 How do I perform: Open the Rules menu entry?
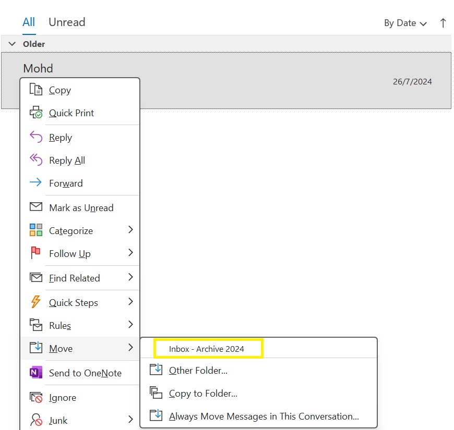80,325
